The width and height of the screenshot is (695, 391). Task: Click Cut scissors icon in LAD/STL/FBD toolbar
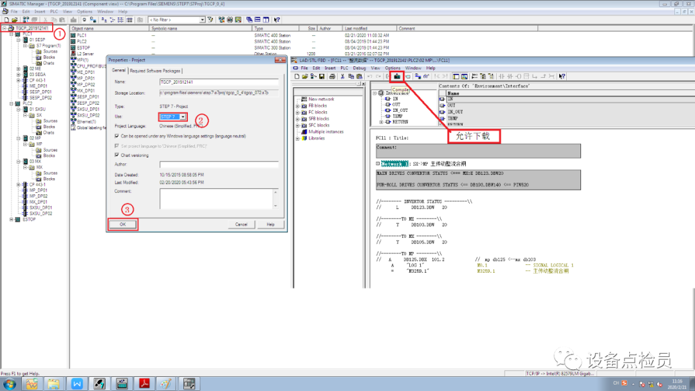click(342, 77)
